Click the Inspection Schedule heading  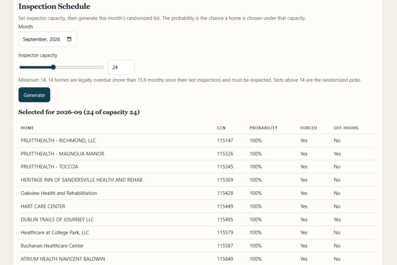coord(54,6)
